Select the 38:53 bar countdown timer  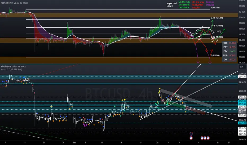[x=241, y=112]
